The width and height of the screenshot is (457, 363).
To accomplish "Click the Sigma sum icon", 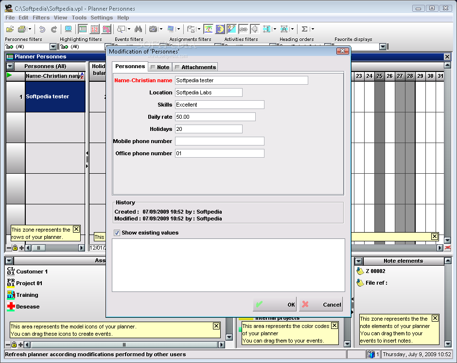I will (304, 29).
